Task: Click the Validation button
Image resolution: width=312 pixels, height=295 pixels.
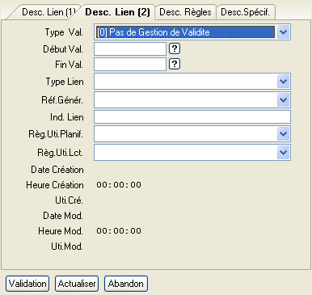Action: pos(27,284)
